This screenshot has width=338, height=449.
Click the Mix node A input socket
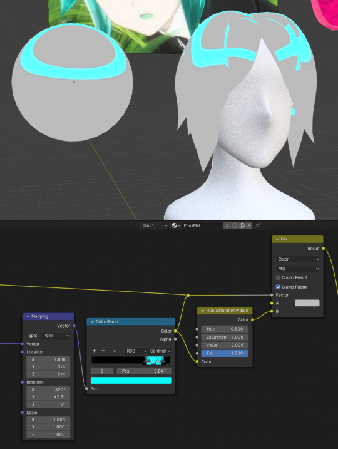point(272,303)
